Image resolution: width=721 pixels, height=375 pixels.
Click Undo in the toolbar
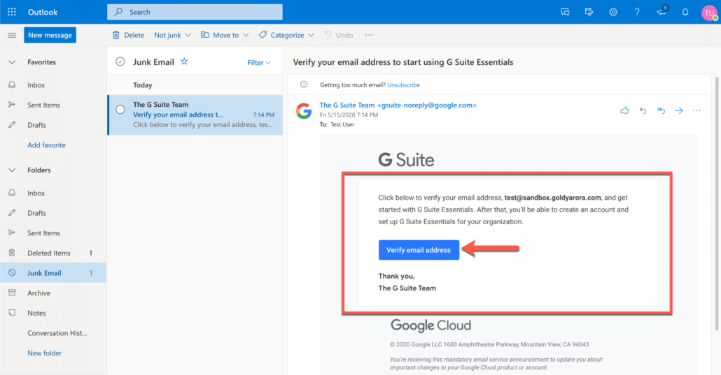(x=339, y=35)
